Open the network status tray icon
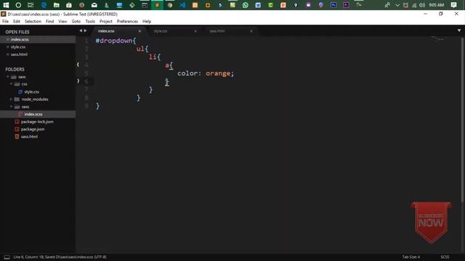Viewport: 465px width, 261px height. tap(414, 5)
